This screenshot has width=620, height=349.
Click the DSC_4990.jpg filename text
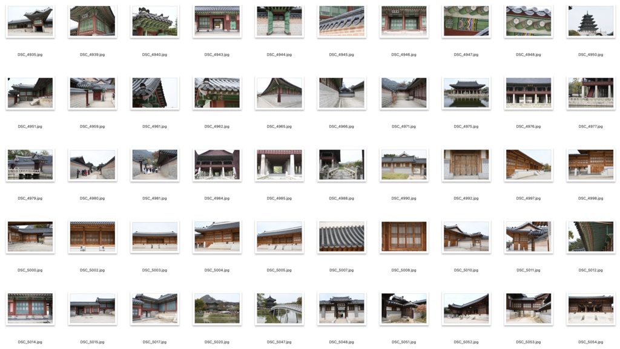403,198
